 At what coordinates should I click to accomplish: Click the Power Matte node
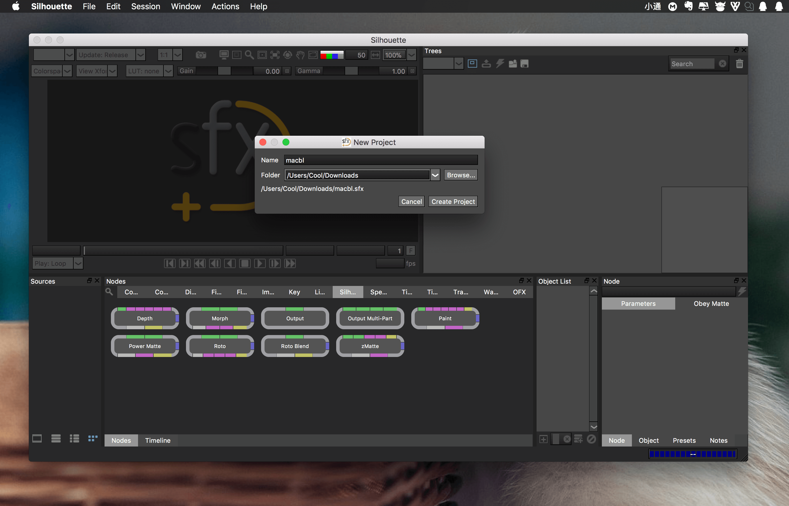pyautogui.click(x=144, y=346)
